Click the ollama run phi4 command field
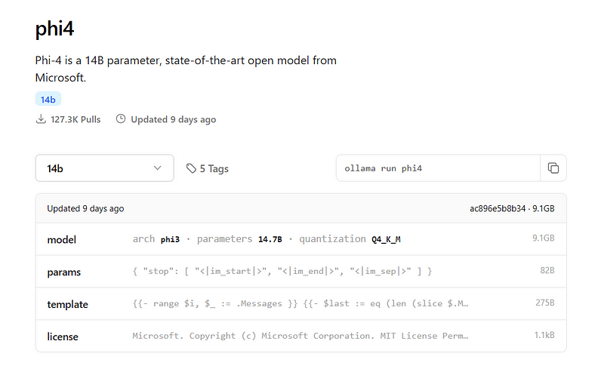 pos(439,168)
